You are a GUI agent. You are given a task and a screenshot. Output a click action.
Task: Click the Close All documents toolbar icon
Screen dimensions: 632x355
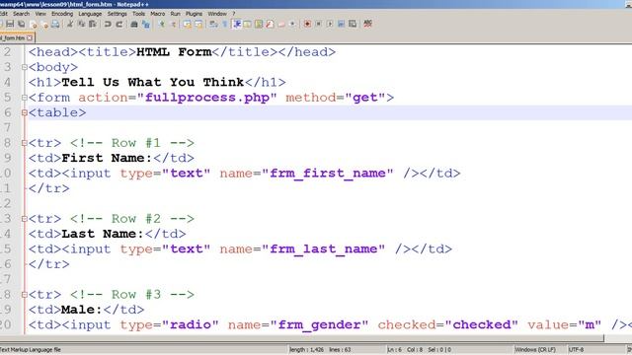[x=44, y=24]
